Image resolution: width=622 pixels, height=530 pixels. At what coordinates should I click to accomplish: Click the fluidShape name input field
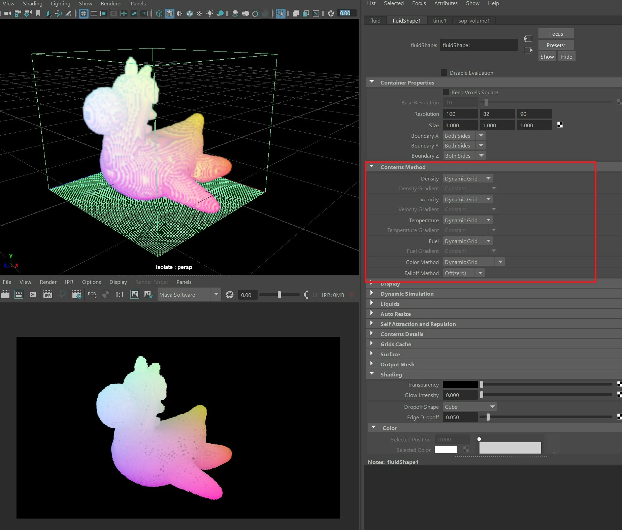point(479,45)
